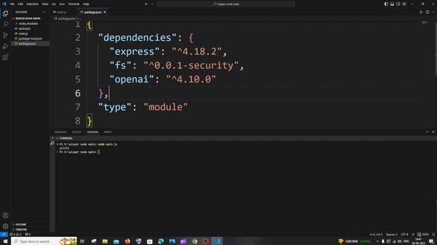This screenshot has height=245, width=437.
Task: Open the Help menu
Action: [86, 4]
